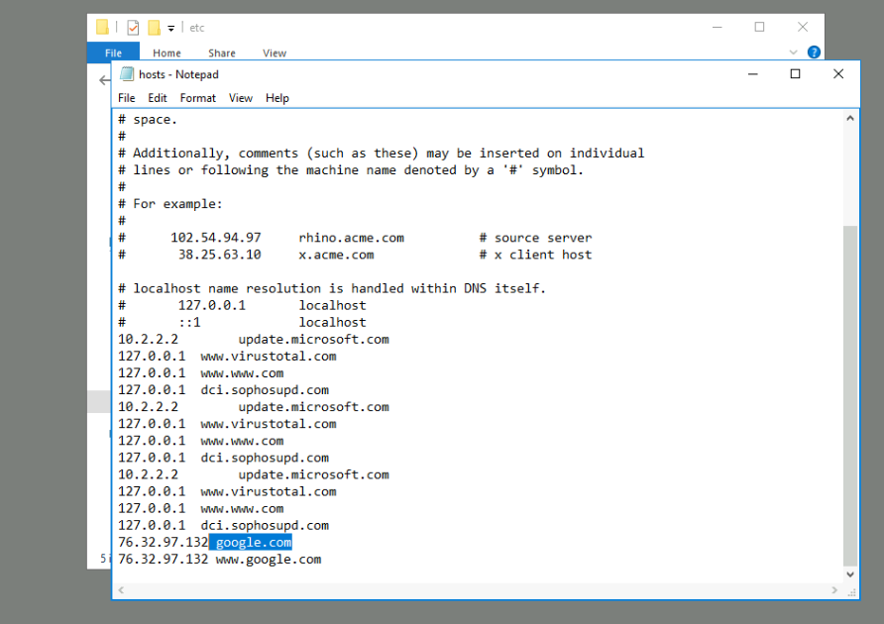Click the Properties checkmark icon in quick access toolbar
The image size is (884, 624).
tap(133, 28)
